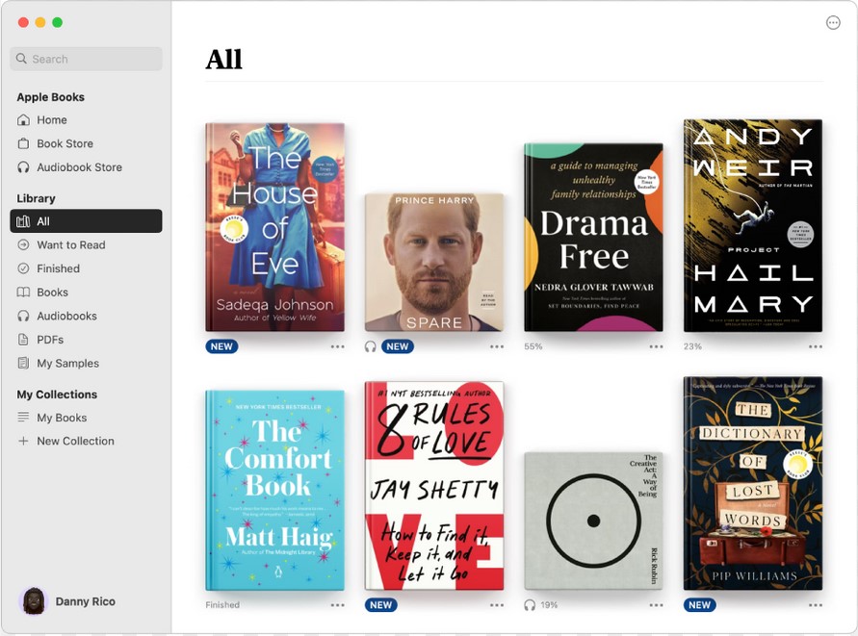Image resolution: width=858 pixels, height=636 pixels.
Task: Open ellipsis menu under Project Hail Mary
Action: click(816, 346)
